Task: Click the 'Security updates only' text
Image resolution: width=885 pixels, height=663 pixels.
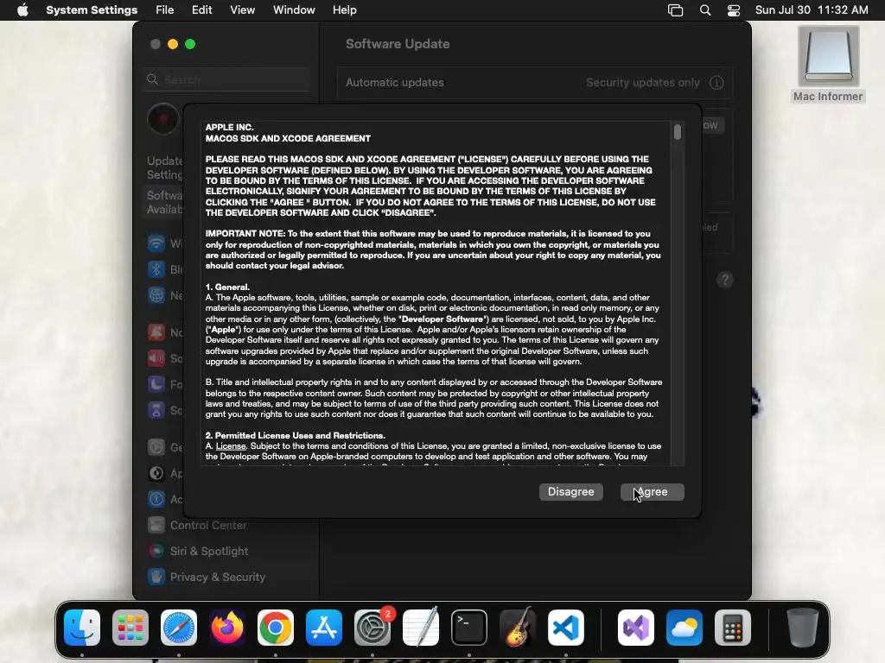Action: [x=642, y=82]
